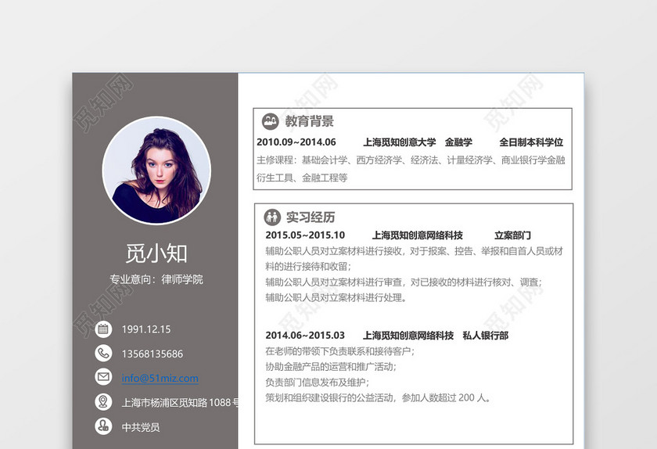Click the 中共党员 text
Image resolution: width=657 pixels, height=449 pixels.
point(141,427)
